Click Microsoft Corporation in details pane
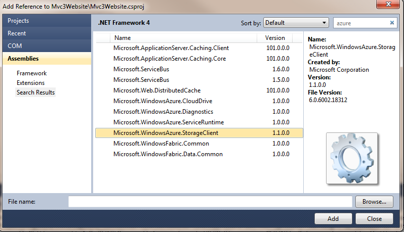This screenshot has height=232, width=404. [339, 70]
